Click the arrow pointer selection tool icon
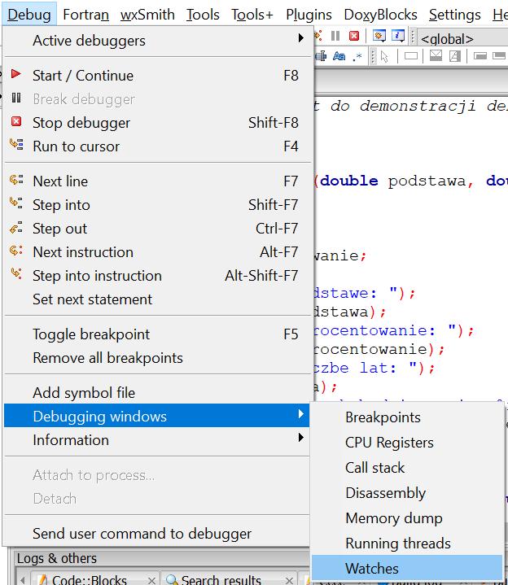The width and height of the screenshot is (508, 585). click(x=384, y=57)
